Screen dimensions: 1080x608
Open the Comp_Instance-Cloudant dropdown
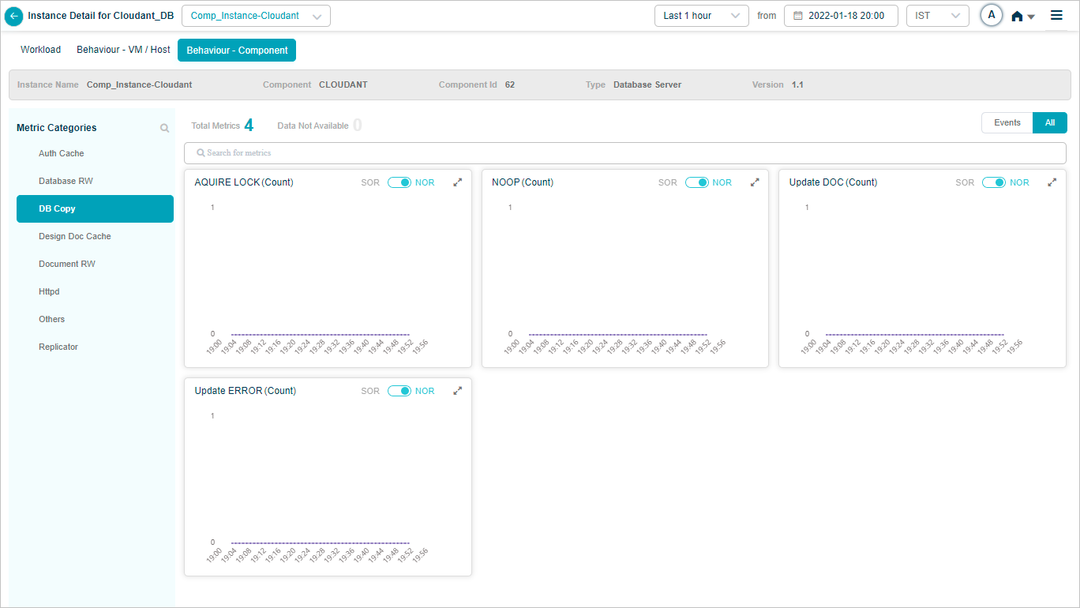click(256, 16)
